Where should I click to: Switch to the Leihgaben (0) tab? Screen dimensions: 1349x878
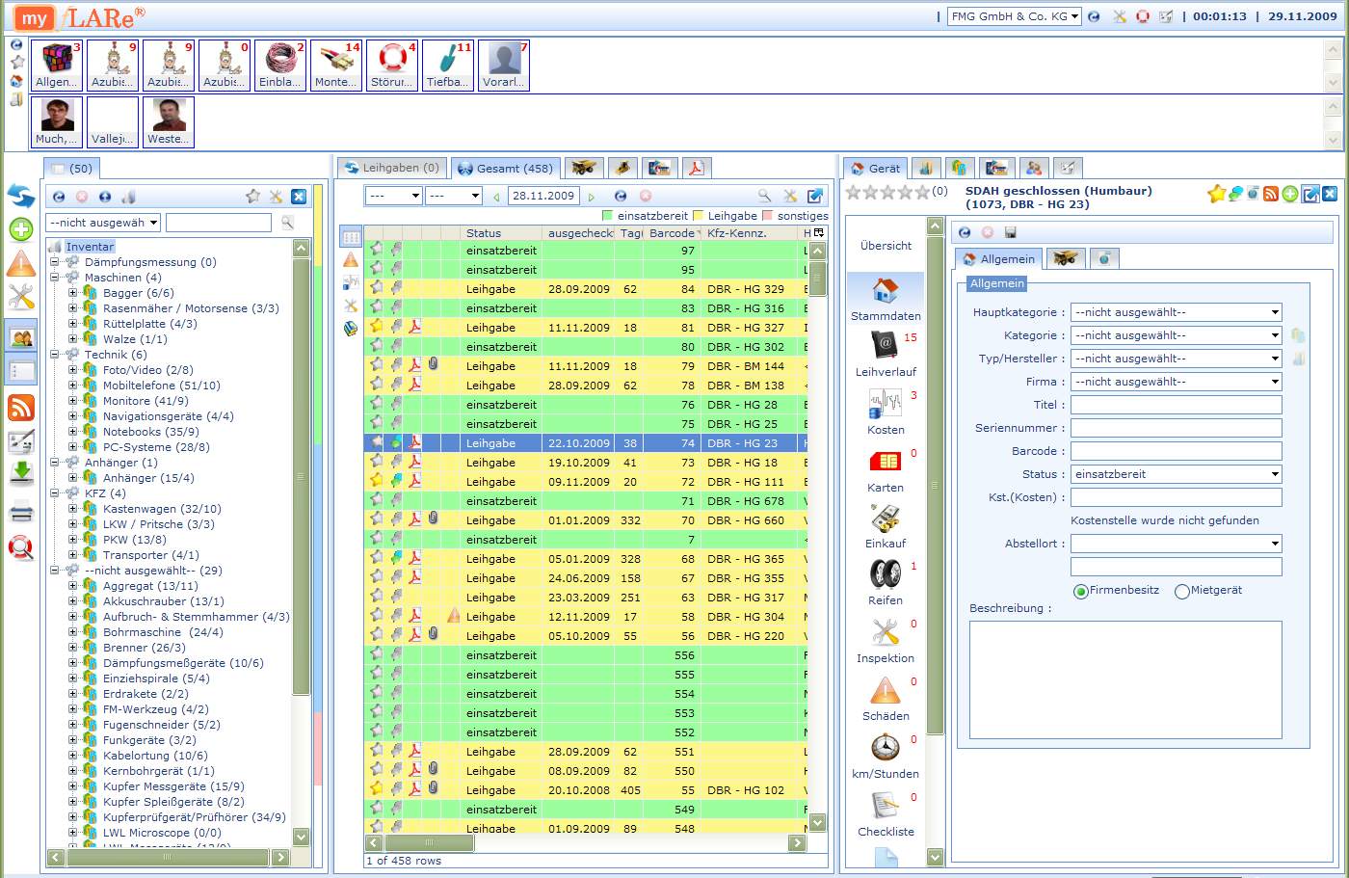click(x=391, y=168)
